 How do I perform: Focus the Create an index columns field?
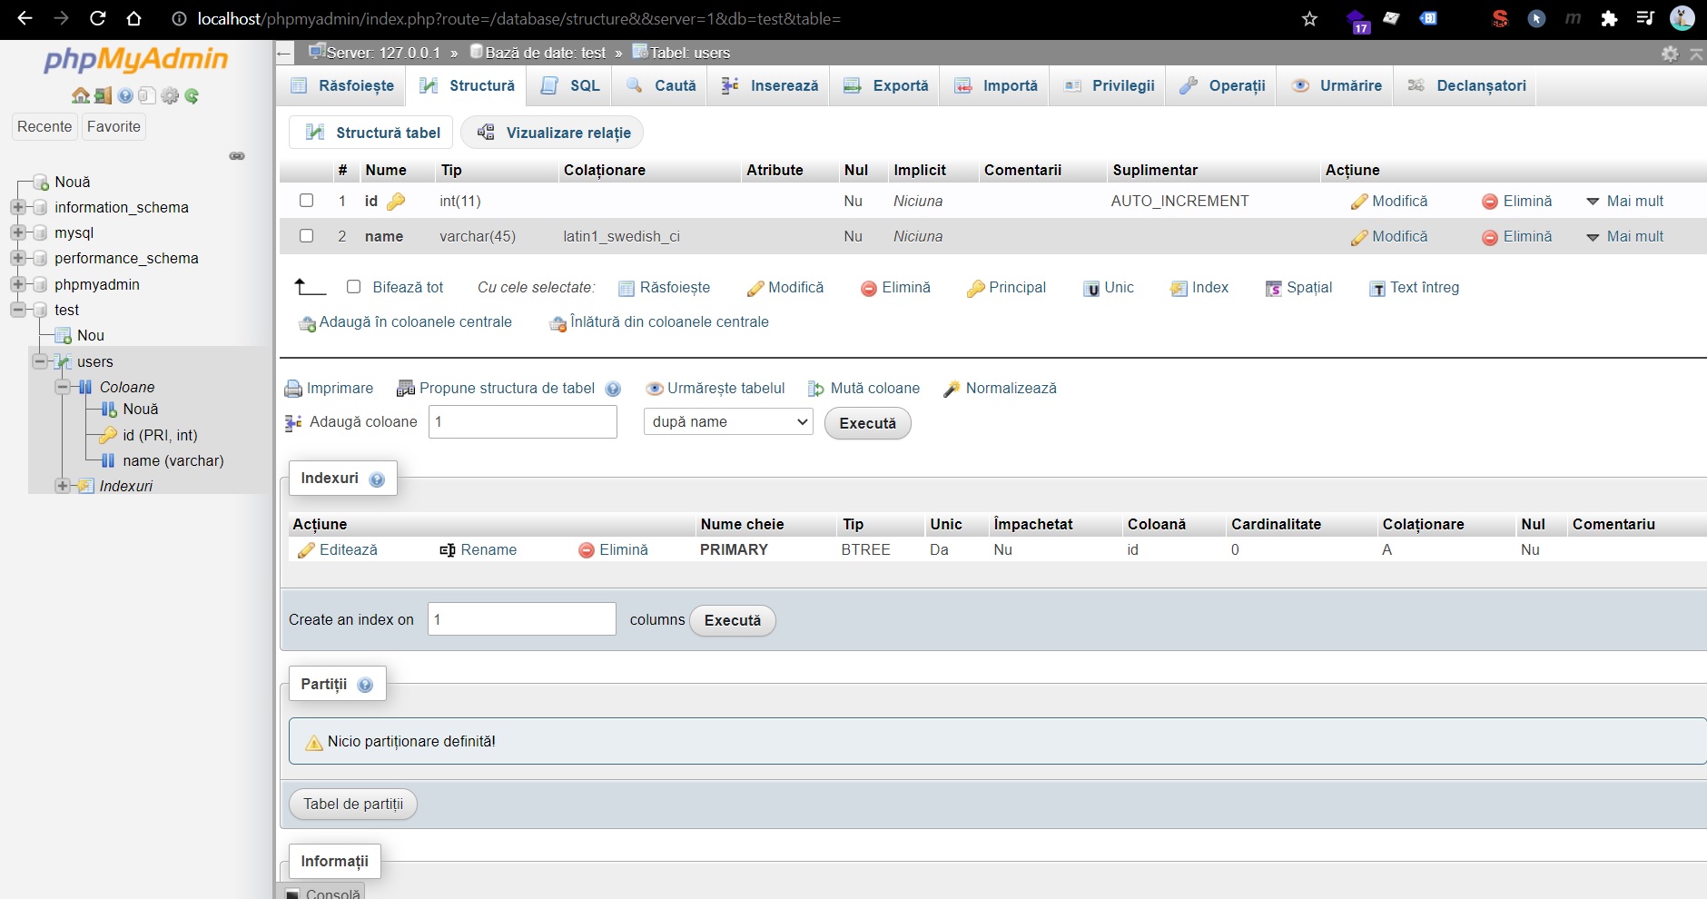[x=522, y=619]
